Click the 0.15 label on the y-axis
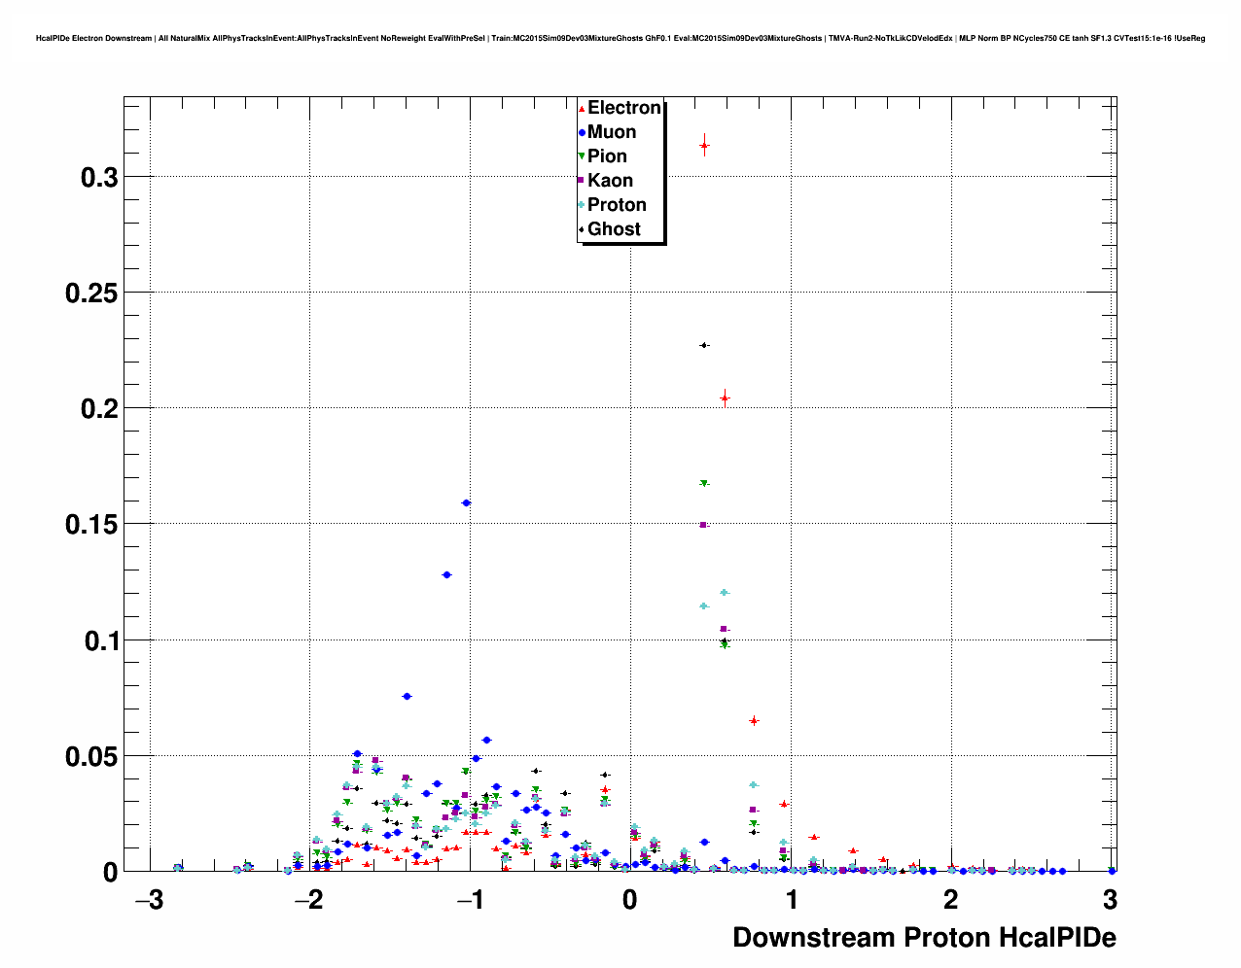The width and height of the screenshot is (1241, 968). coord(91,525)
